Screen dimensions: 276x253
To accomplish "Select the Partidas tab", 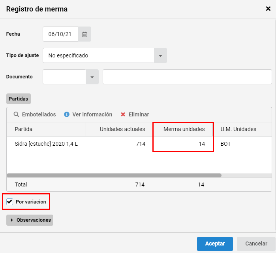I will [19, 99].
